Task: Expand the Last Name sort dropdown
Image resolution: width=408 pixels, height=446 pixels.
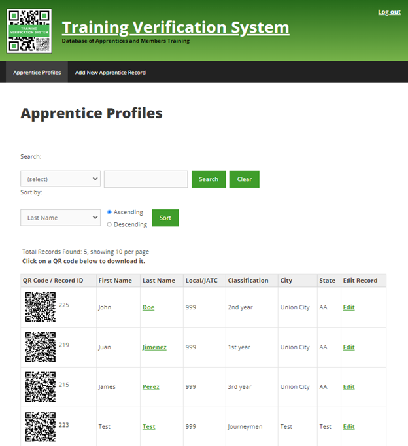Action: (60, 218)
